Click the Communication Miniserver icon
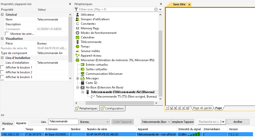 click(83, 74)
